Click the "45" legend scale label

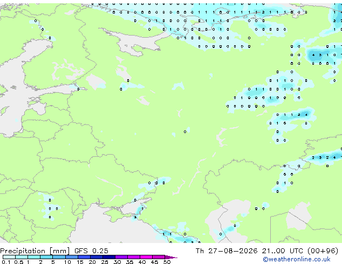click(154, 262)
